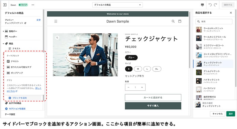The image size is (237, 129).
Task: Zoom the product image with magnifier icon
Action: pos(57,38)
